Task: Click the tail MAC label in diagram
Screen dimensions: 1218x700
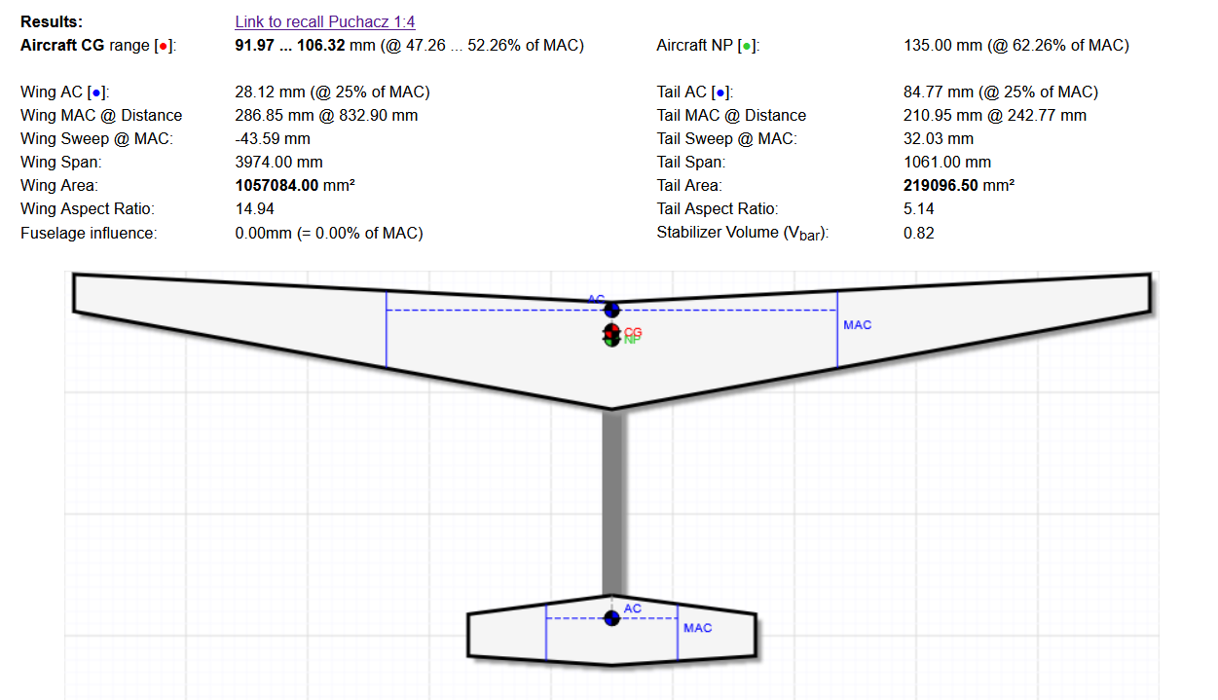Action: click(697, 628)
